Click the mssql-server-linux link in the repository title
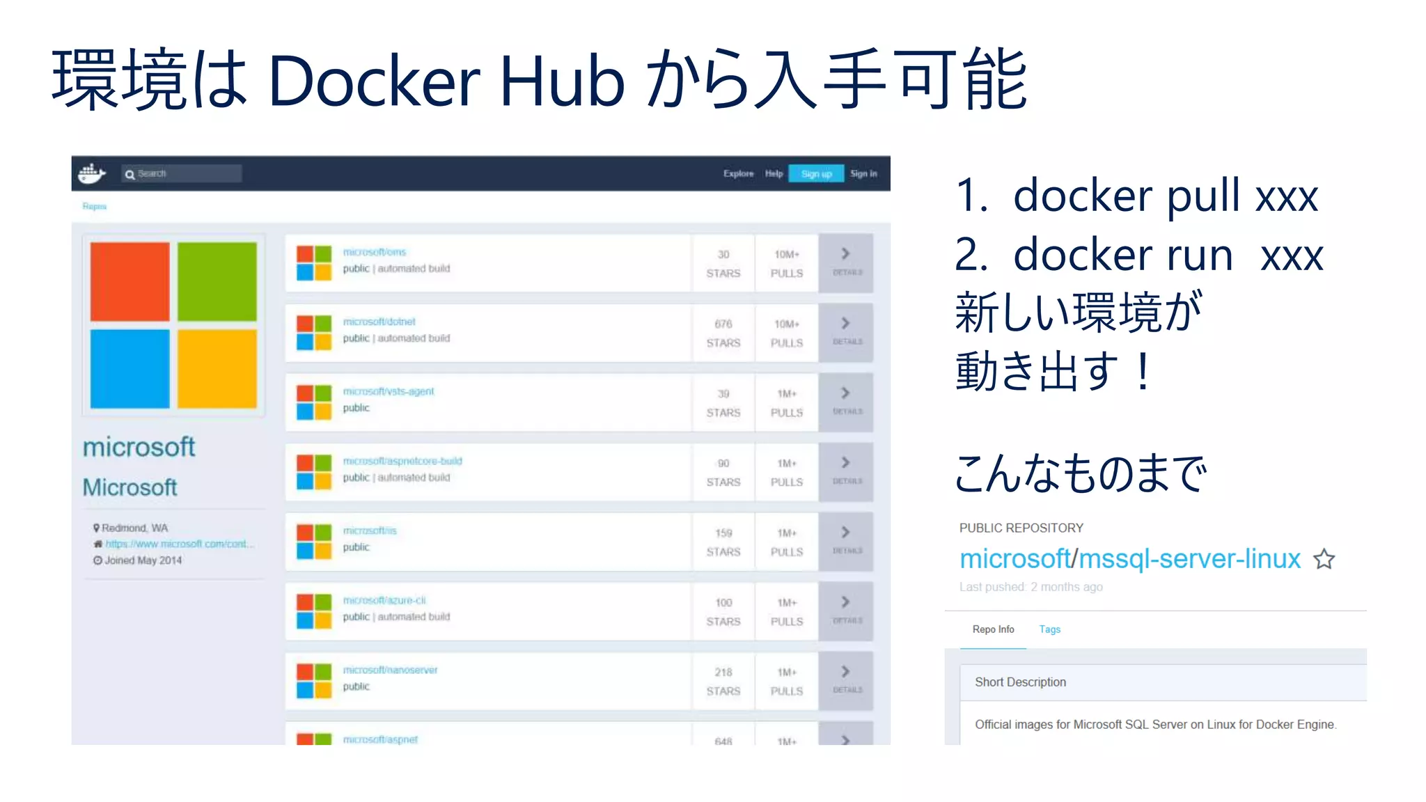1426x802 pixels. 1190,559
